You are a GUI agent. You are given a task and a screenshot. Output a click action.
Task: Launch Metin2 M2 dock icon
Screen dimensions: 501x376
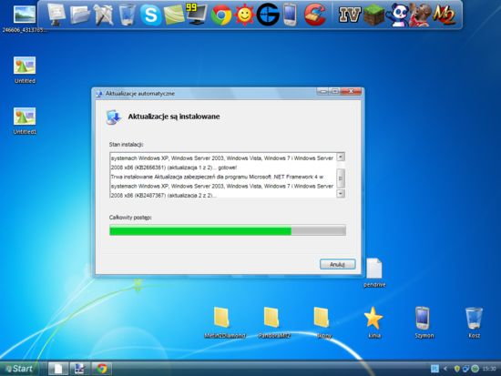[445, 15]
